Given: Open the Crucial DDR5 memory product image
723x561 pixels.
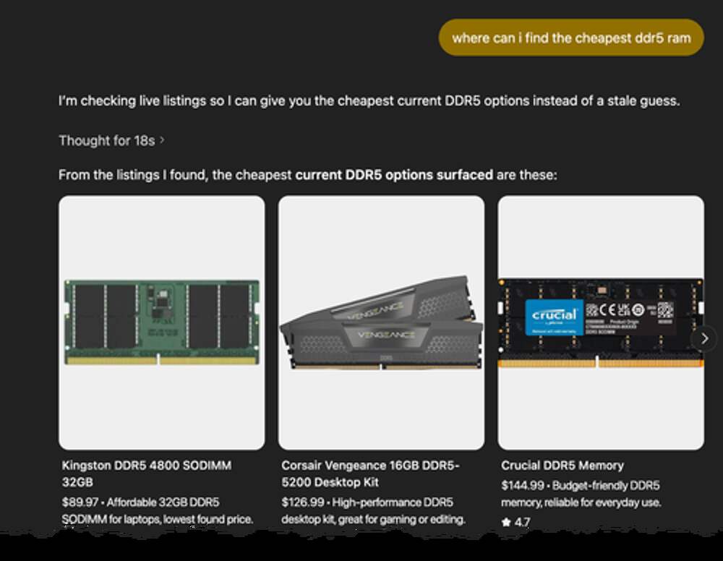Looking at the screenshot, I should coord(600,322).
